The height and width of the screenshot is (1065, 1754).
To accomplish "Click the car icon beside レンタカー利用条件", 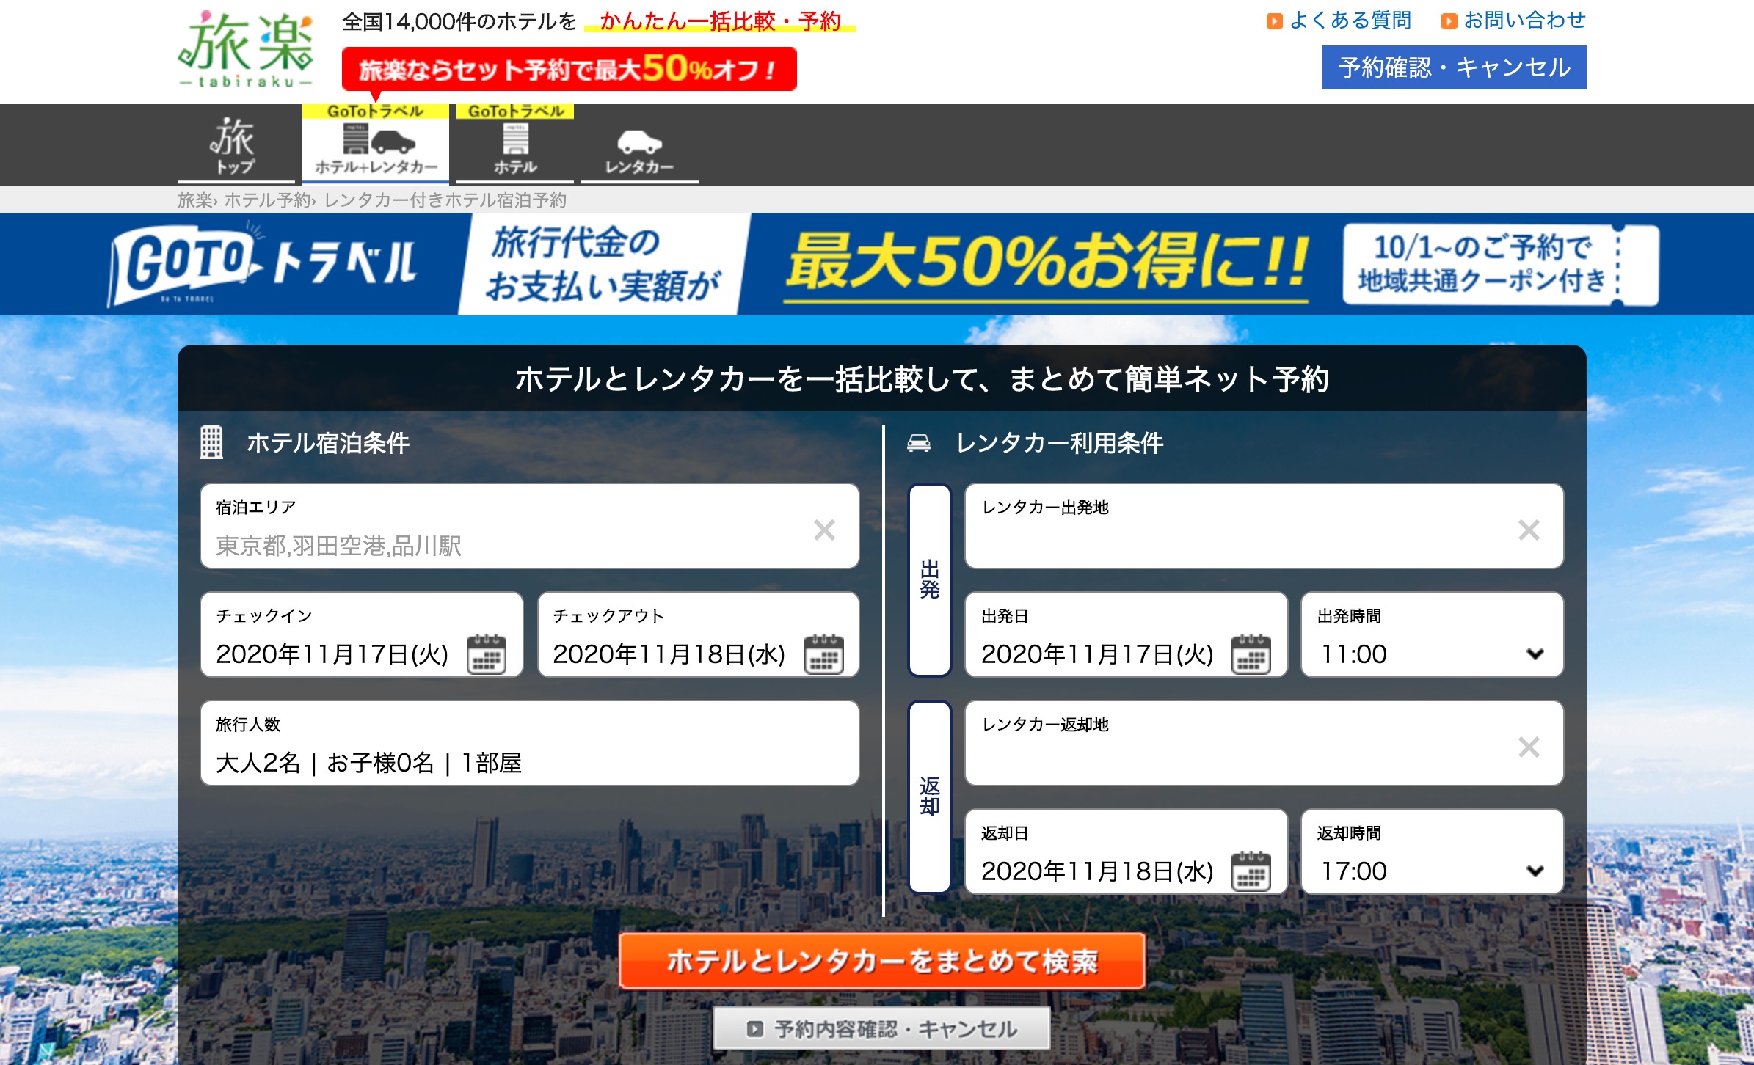I will 919,443.
